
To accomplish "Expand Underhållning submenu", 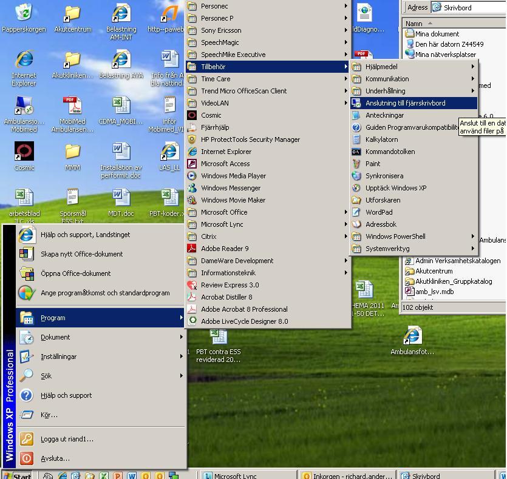I will click(x=413, y=91).
